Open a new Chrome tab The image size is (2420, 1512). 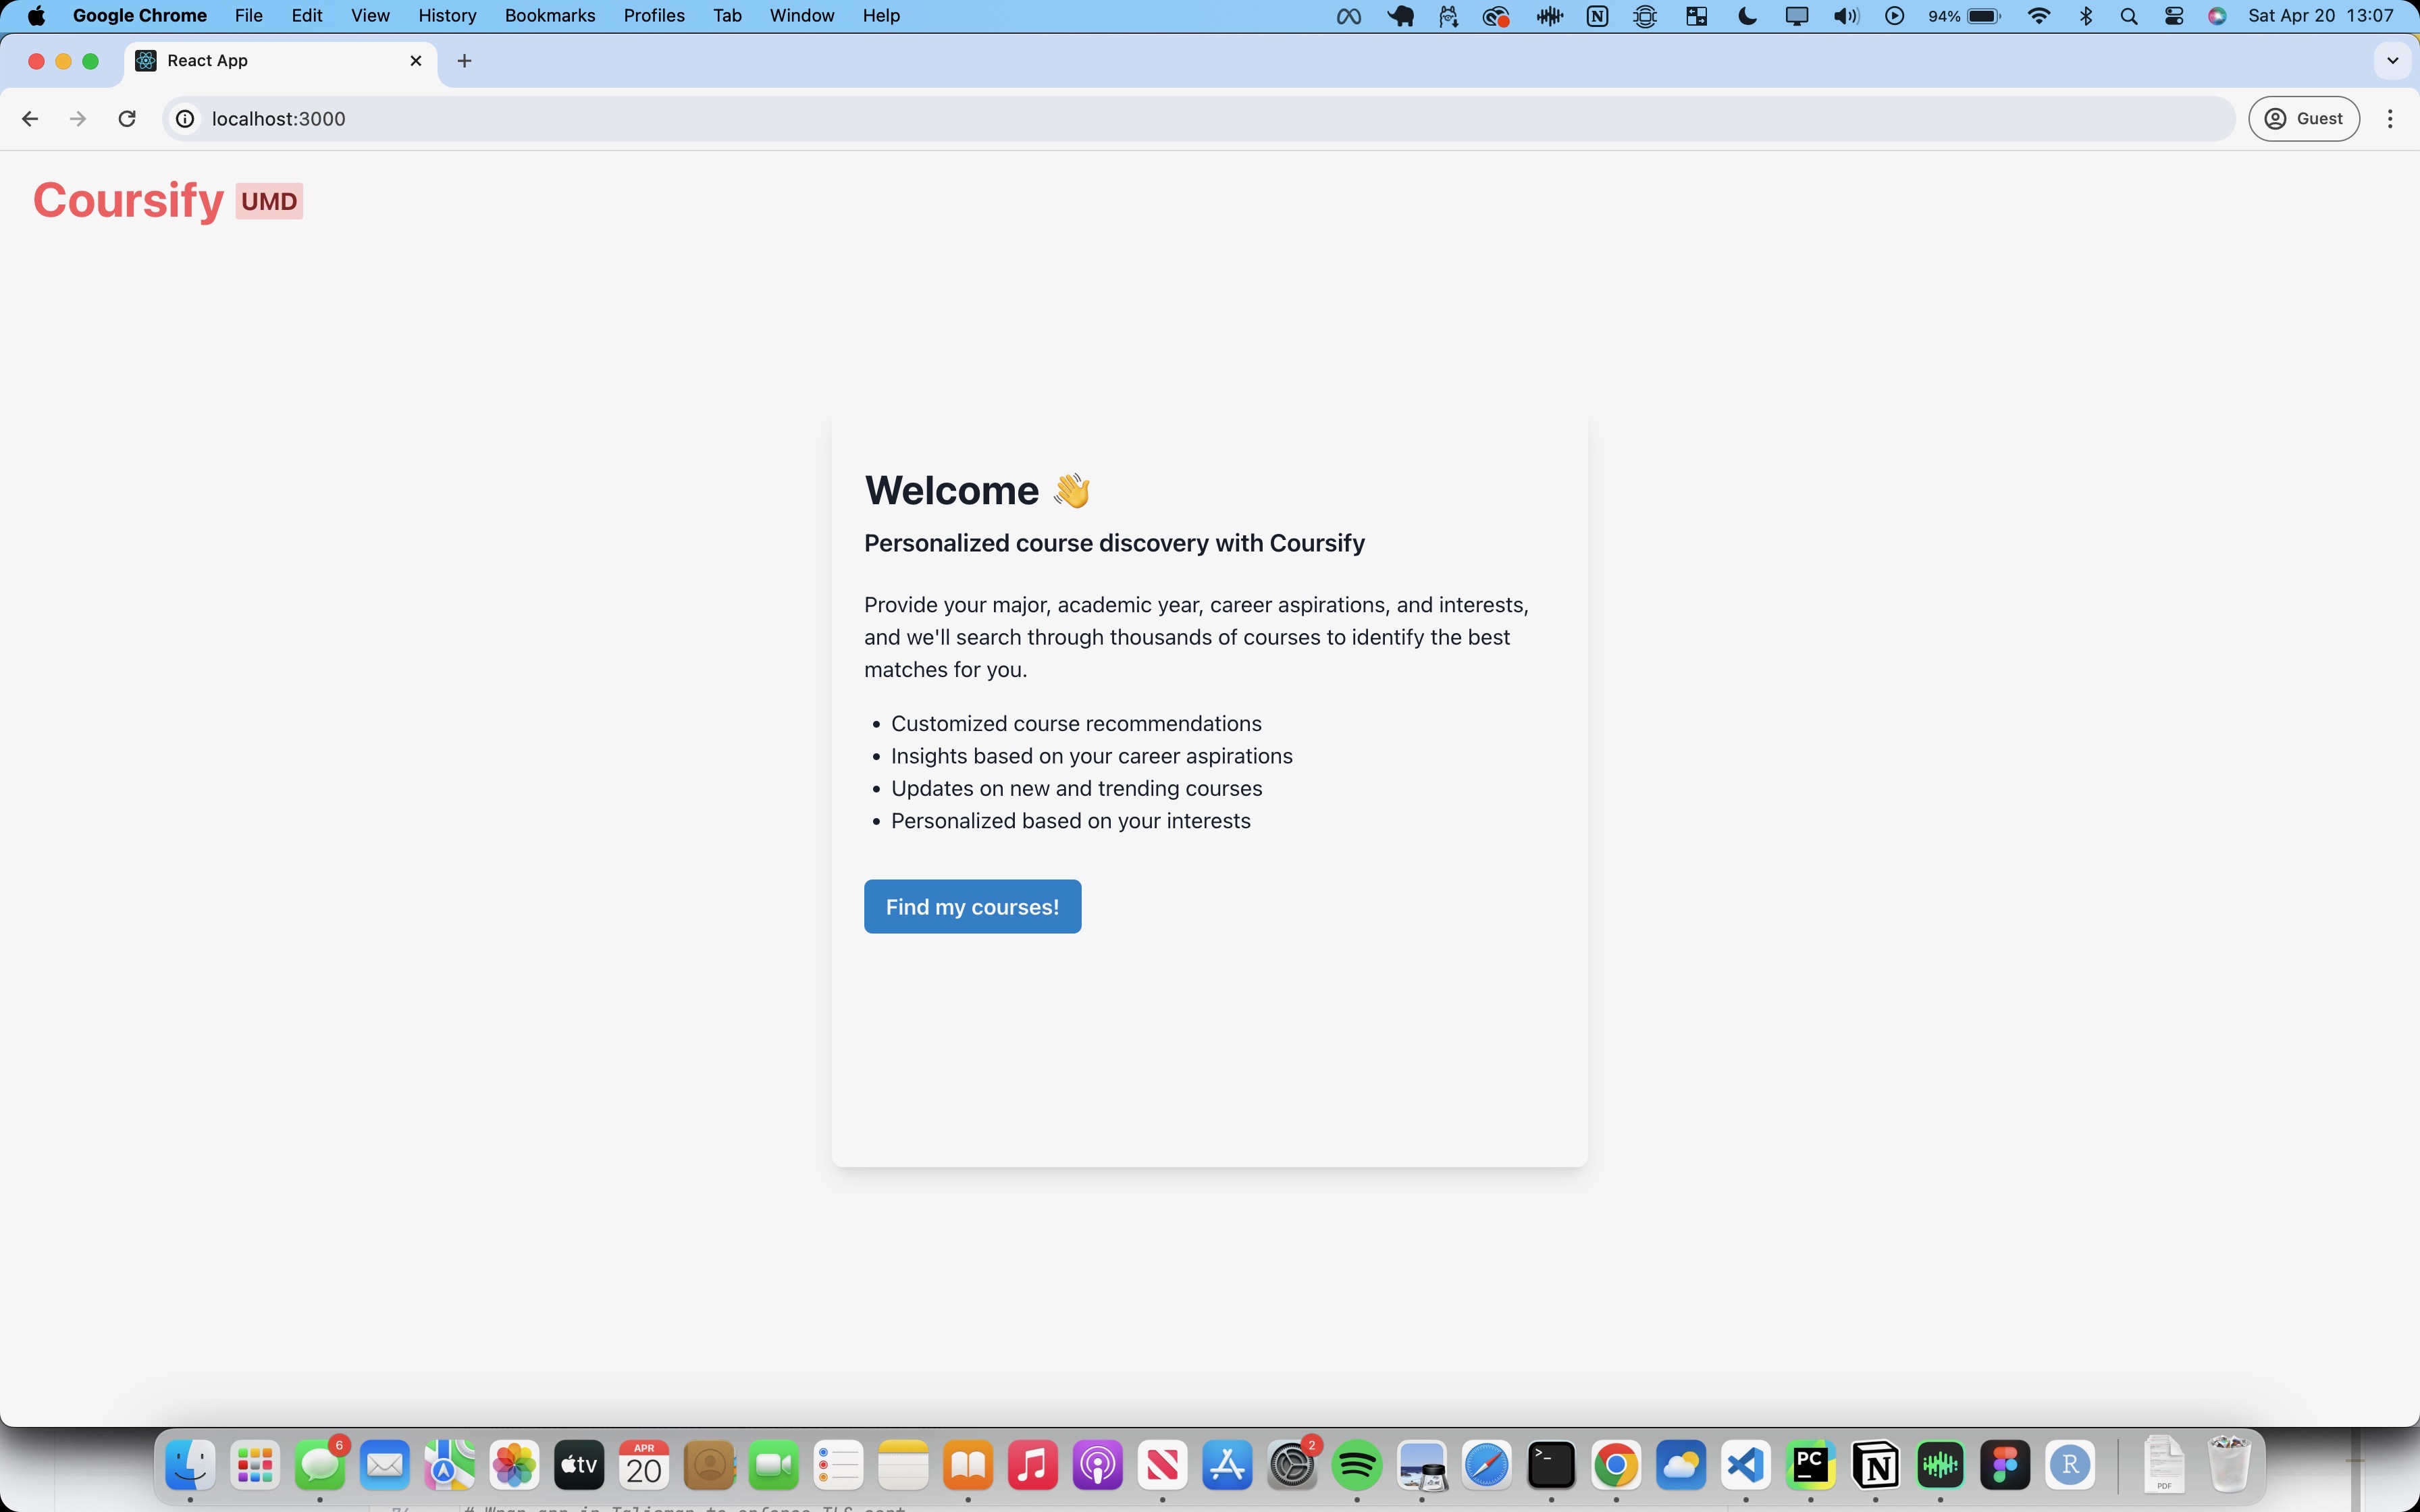(464, 61)
